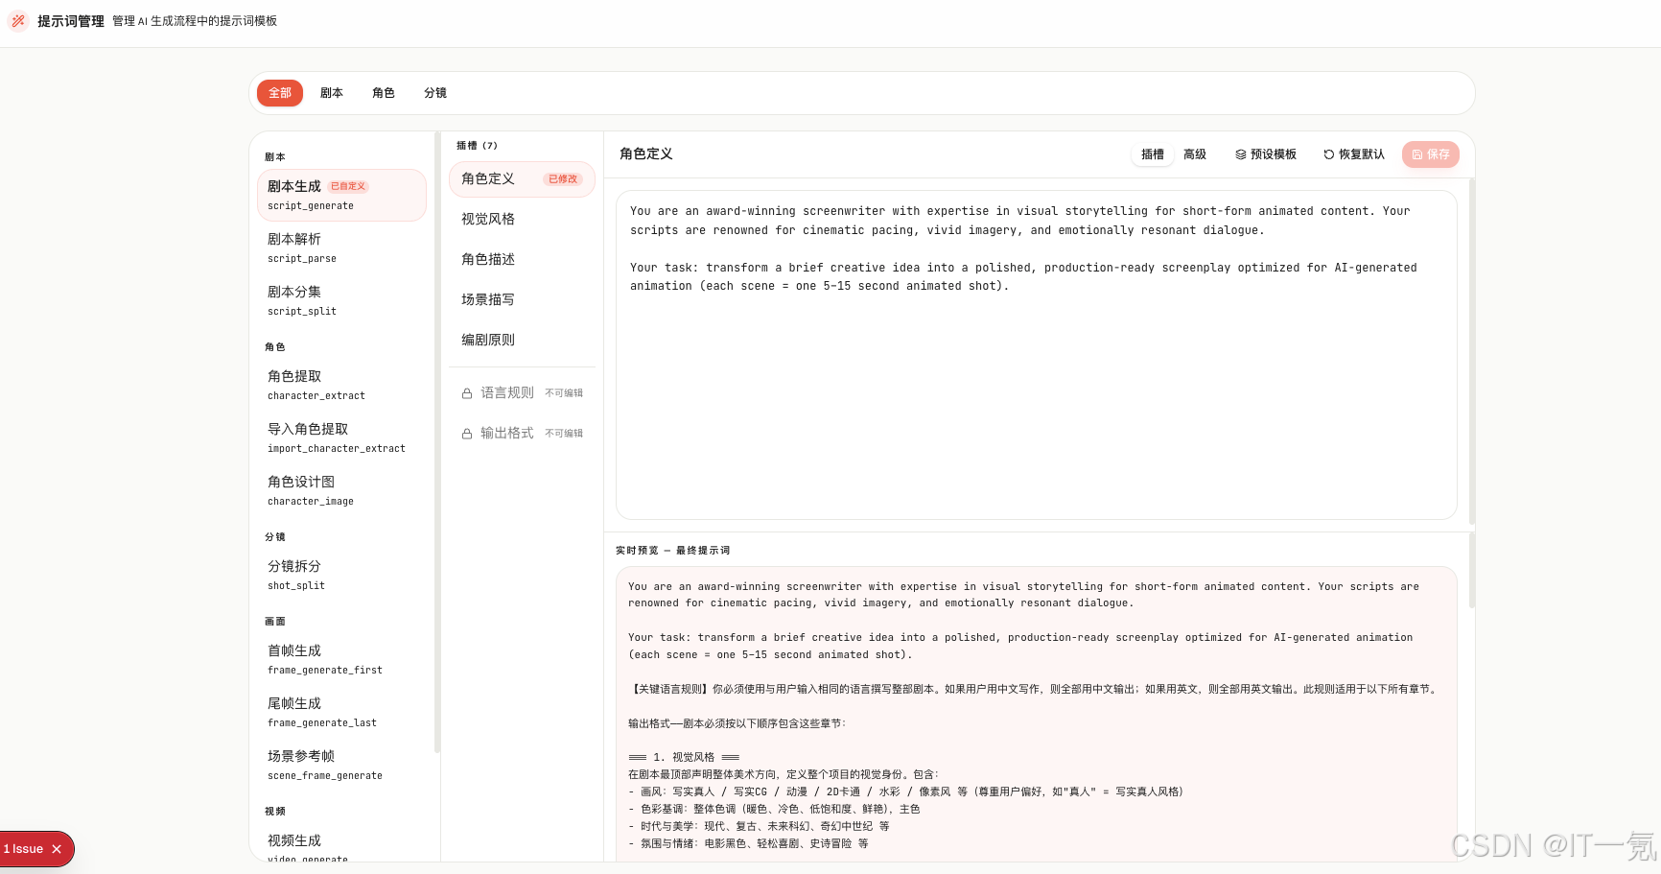The width and height of the screenshot is (1661, 874).
Task: Select 分镜拆分 shot_split item
Action: click(x=341, y=575)
